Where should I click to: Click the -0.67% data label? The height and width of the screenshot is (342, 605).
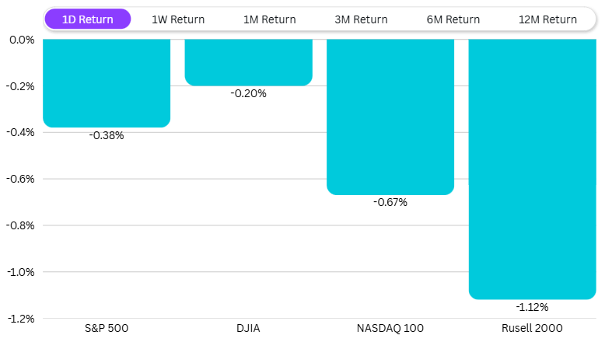point(390,202)
